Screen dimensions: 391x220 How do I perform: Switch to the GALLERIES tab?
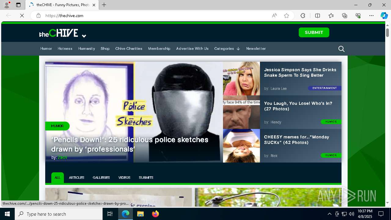101,178
